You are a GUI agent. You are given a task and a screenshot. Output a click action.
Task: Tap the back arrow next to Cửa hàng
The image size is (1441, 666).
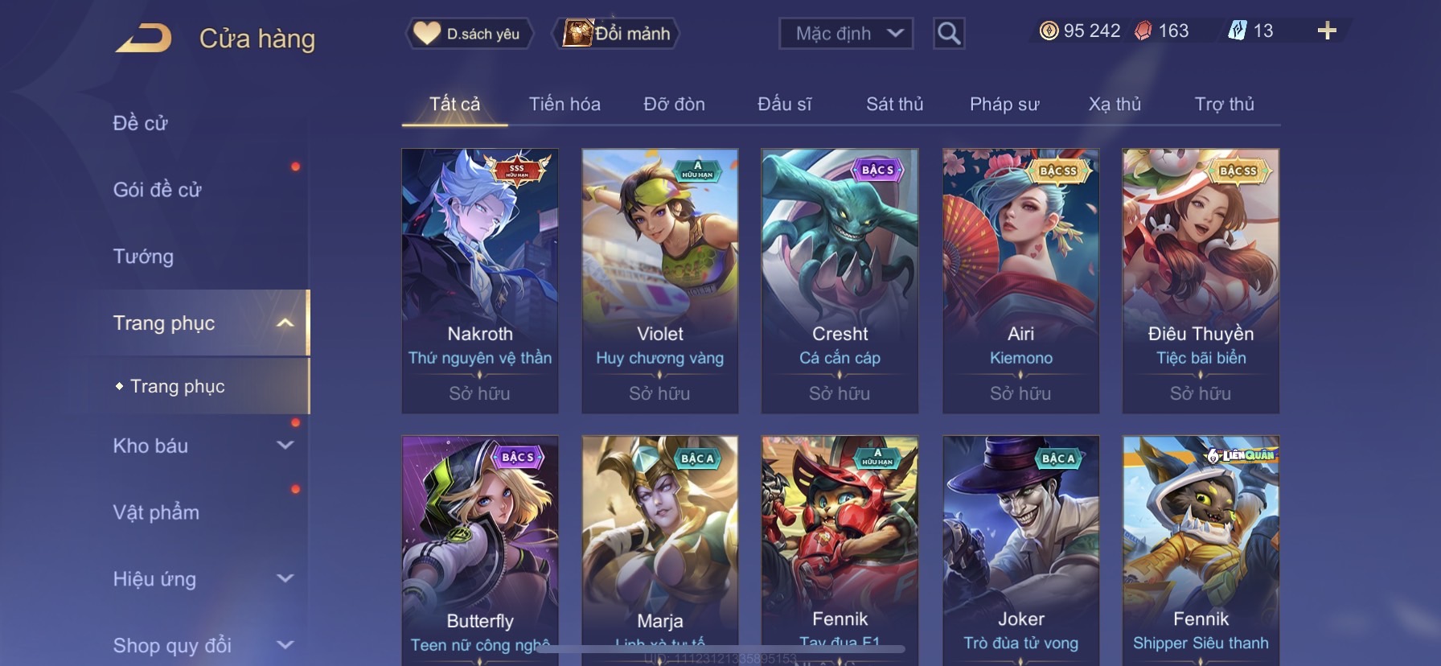click(x=144, y=38)
